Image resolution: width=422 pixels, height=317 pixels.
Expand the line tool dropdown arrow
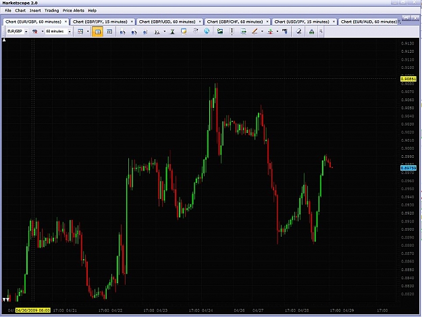(x=262, y=32)
